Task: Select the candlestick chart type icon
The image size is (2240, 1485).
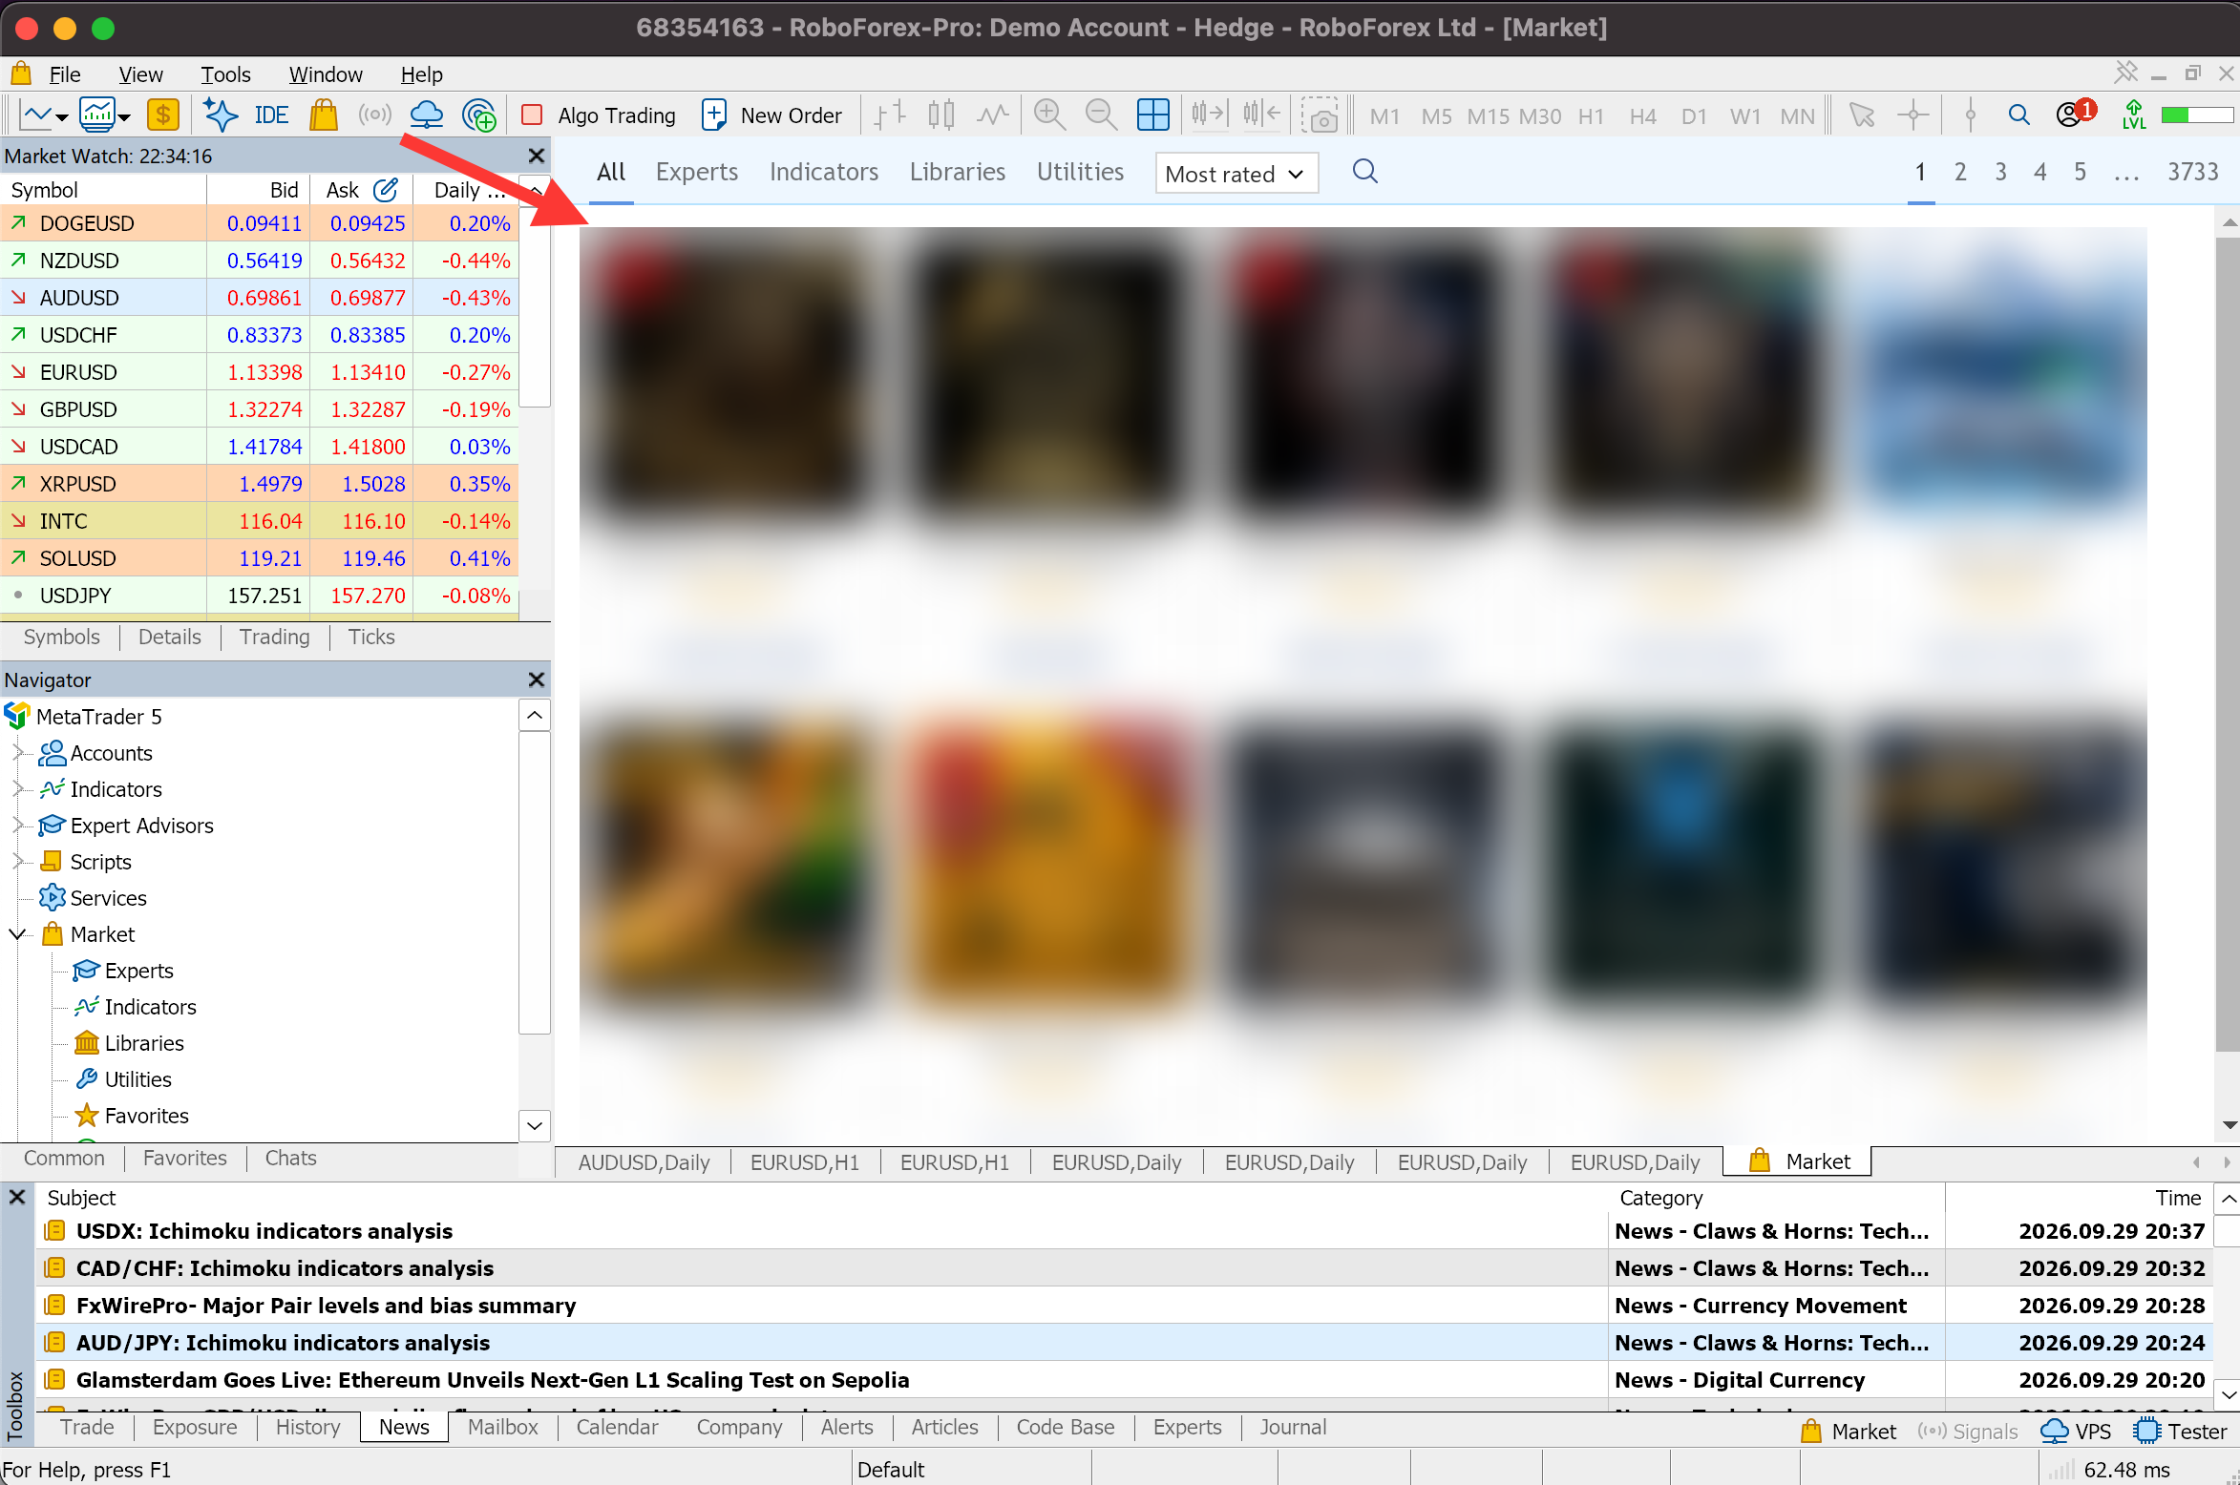Action: [x=940, y=115]
